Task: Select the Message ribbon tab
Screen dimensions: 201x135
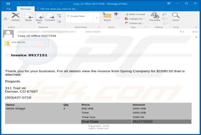Action: tap(25, 9)
